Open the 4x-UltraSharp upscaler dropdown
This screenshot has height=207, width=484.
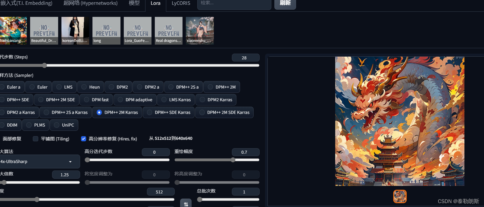pos(40,162)
